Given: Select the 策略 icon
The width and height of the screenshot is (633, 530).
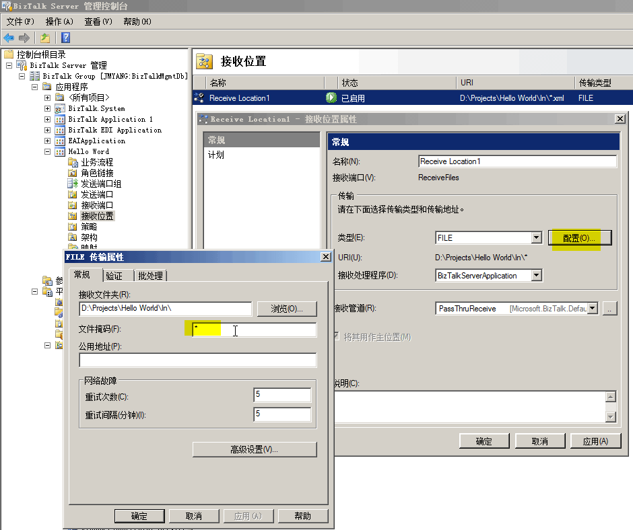Looking at the screenshot, I should pyautogui.click(x=73, y=227).
